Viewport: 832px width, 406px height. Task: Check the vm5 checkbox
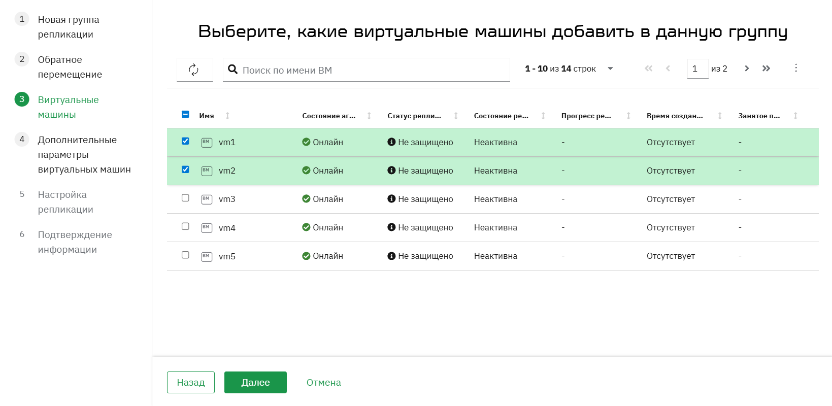tap(185, 255)
